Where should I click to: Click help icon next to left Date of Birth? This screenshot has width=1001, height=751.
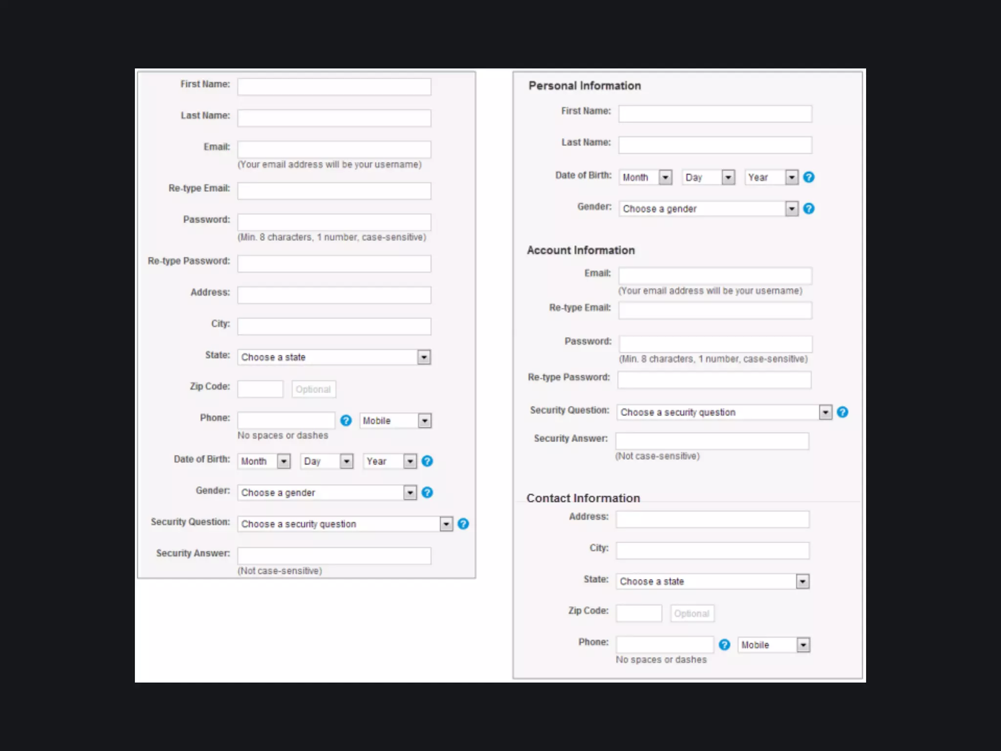(x=427, y=461)
